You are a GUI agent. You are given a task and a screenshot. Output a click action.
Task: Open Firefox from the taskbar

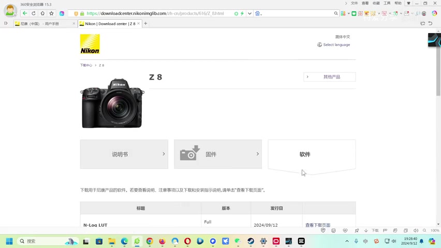163,241
